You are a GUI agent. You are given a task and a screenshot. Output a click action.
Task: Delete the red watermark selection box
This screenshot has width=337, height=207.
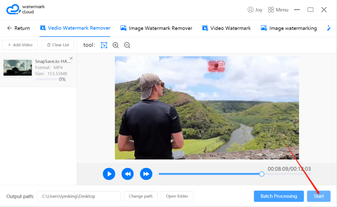221,64
